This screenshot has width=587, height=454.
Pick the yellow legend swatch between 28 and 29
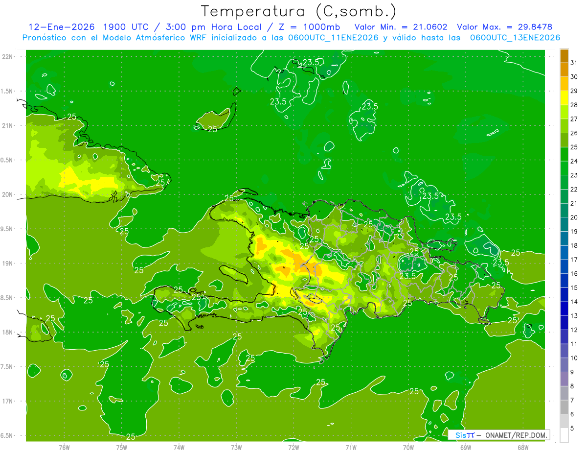coord(564,97)
